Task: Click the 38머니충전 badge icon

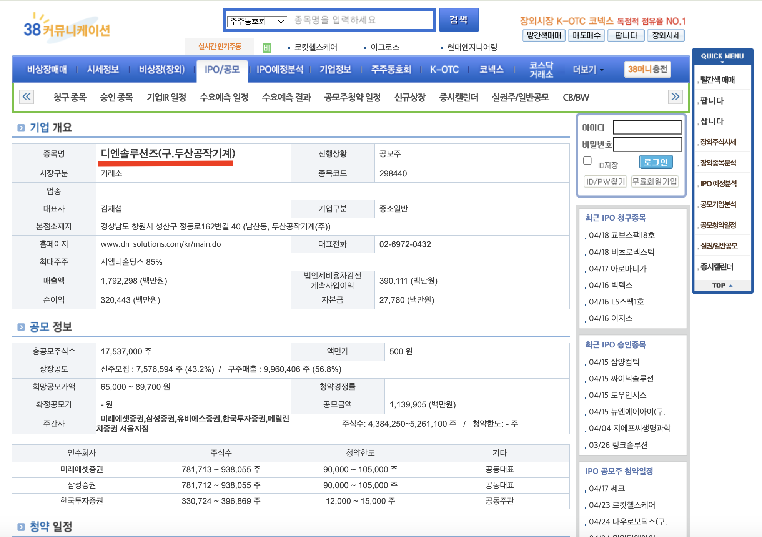Action: (x=647, y=69)
